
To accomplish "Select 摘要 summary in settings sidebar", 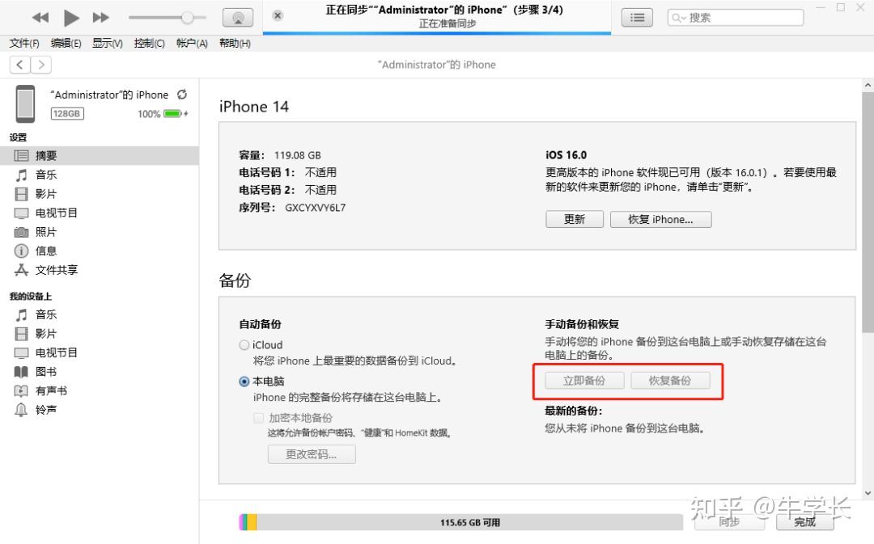I will pos(100,156).
